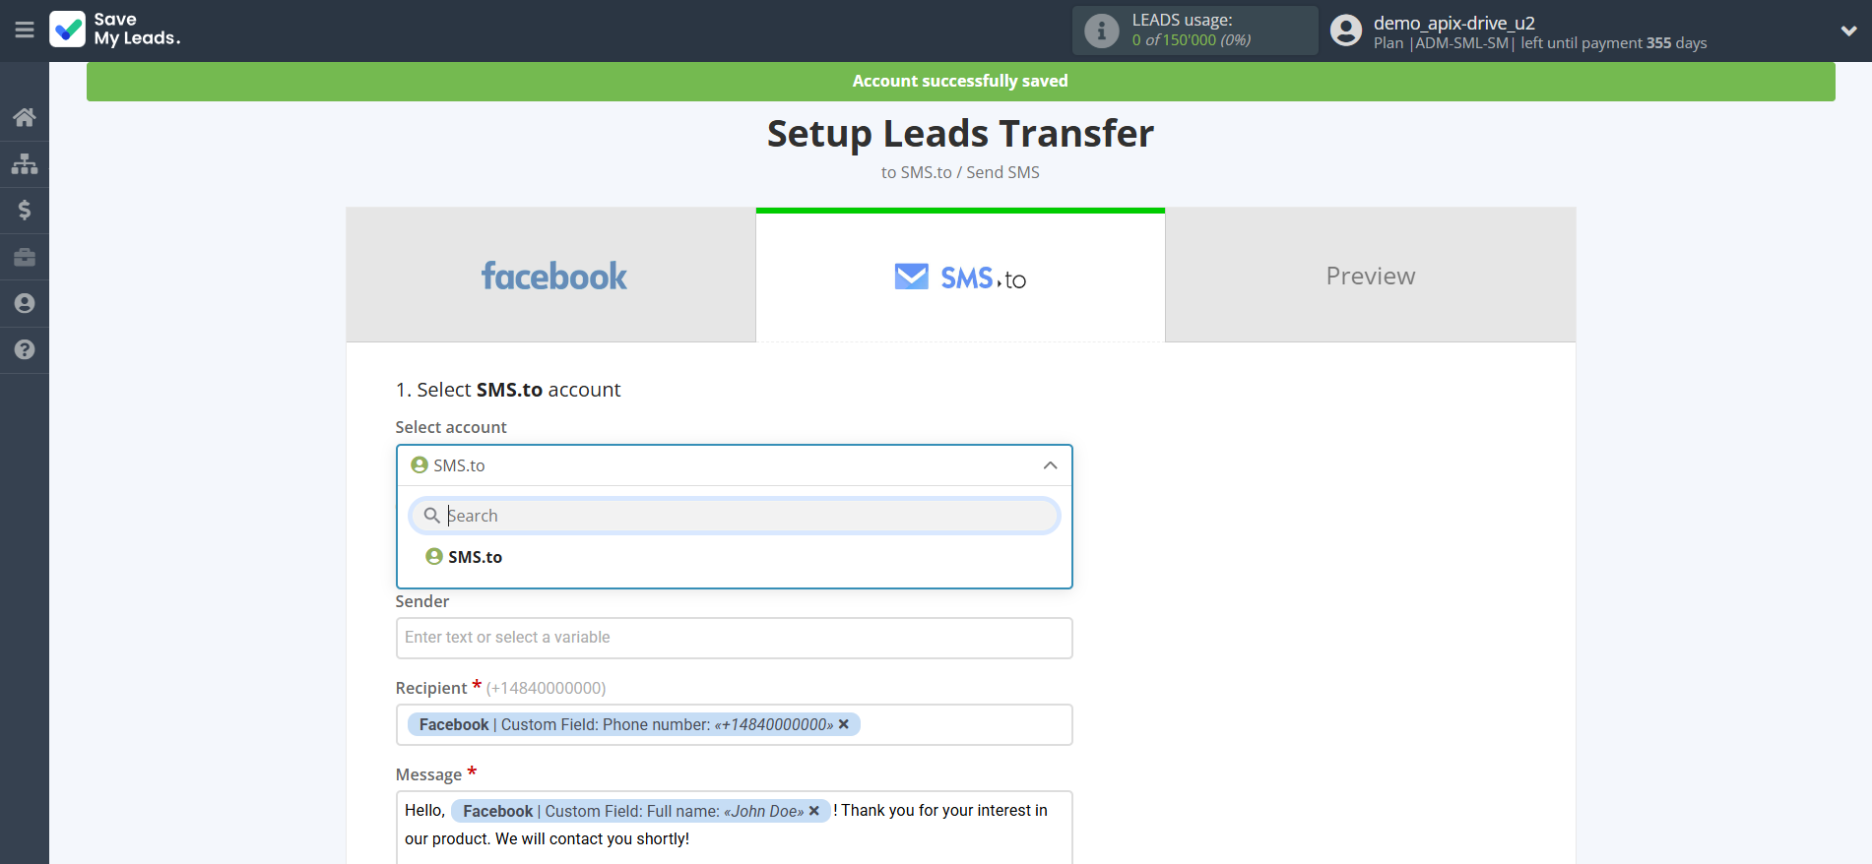Screen dimensions: 1872x864
Task: Collapse the Select account dropdown
Action: 1050,465
